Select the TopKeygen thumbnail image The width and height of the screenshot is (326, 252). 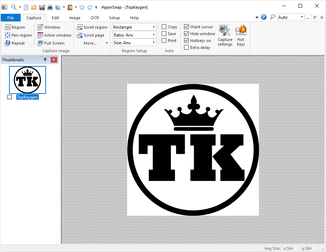point(28,80)
